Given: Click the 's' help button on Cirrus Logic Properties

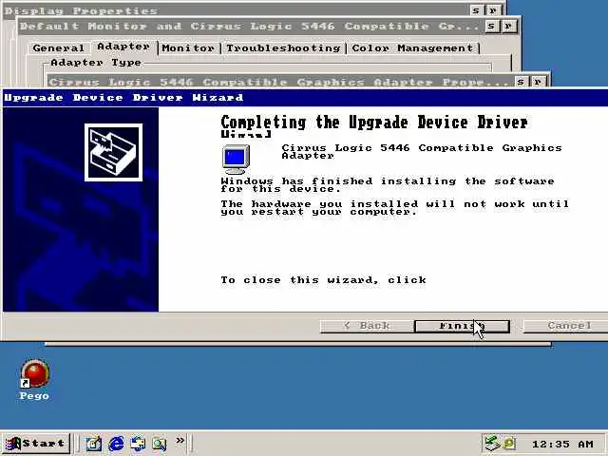Looking at the screenshot, I should pos(521,82).
